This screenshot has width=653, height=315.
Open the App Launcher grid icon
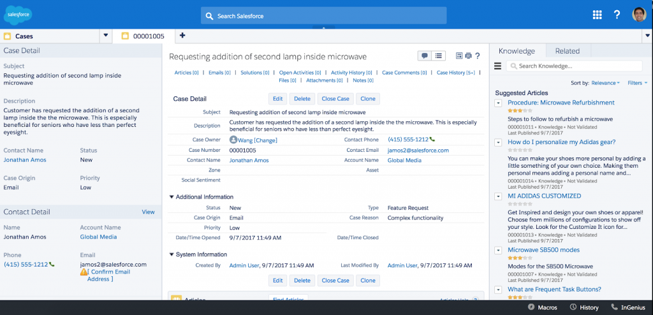click(597, 15)
